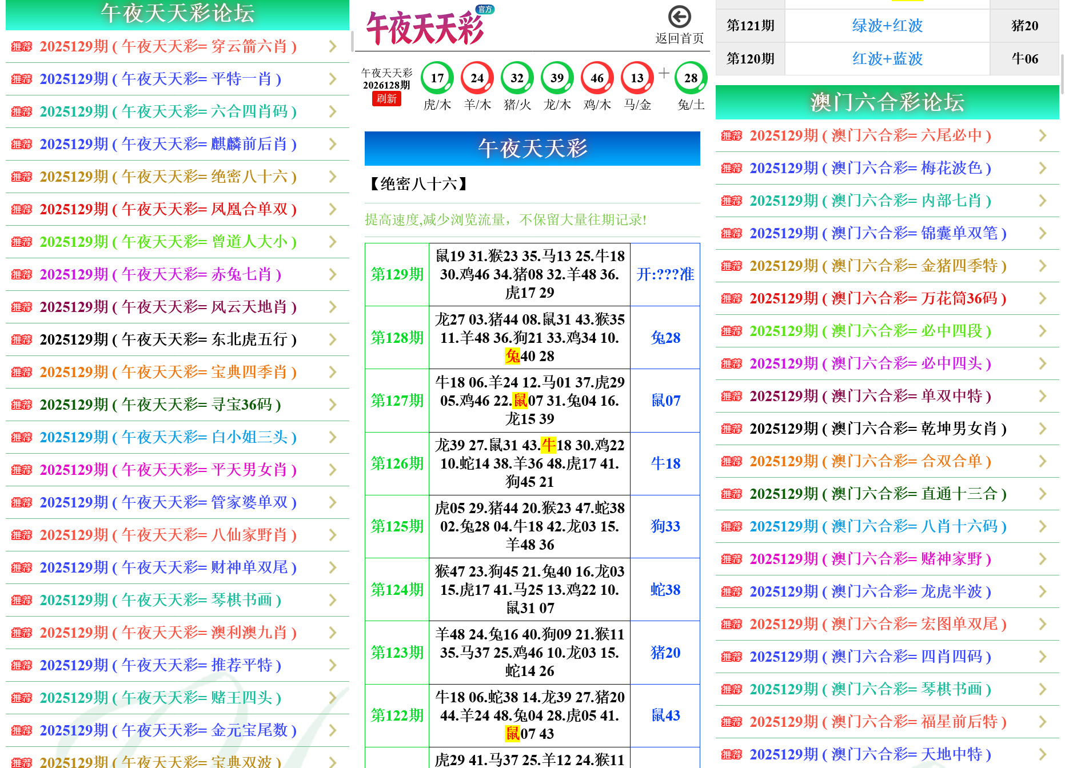Click the 红波+蓝波 cell for 第120期
This screenshot has width=1065, height=768.
(x=887, y=59)
